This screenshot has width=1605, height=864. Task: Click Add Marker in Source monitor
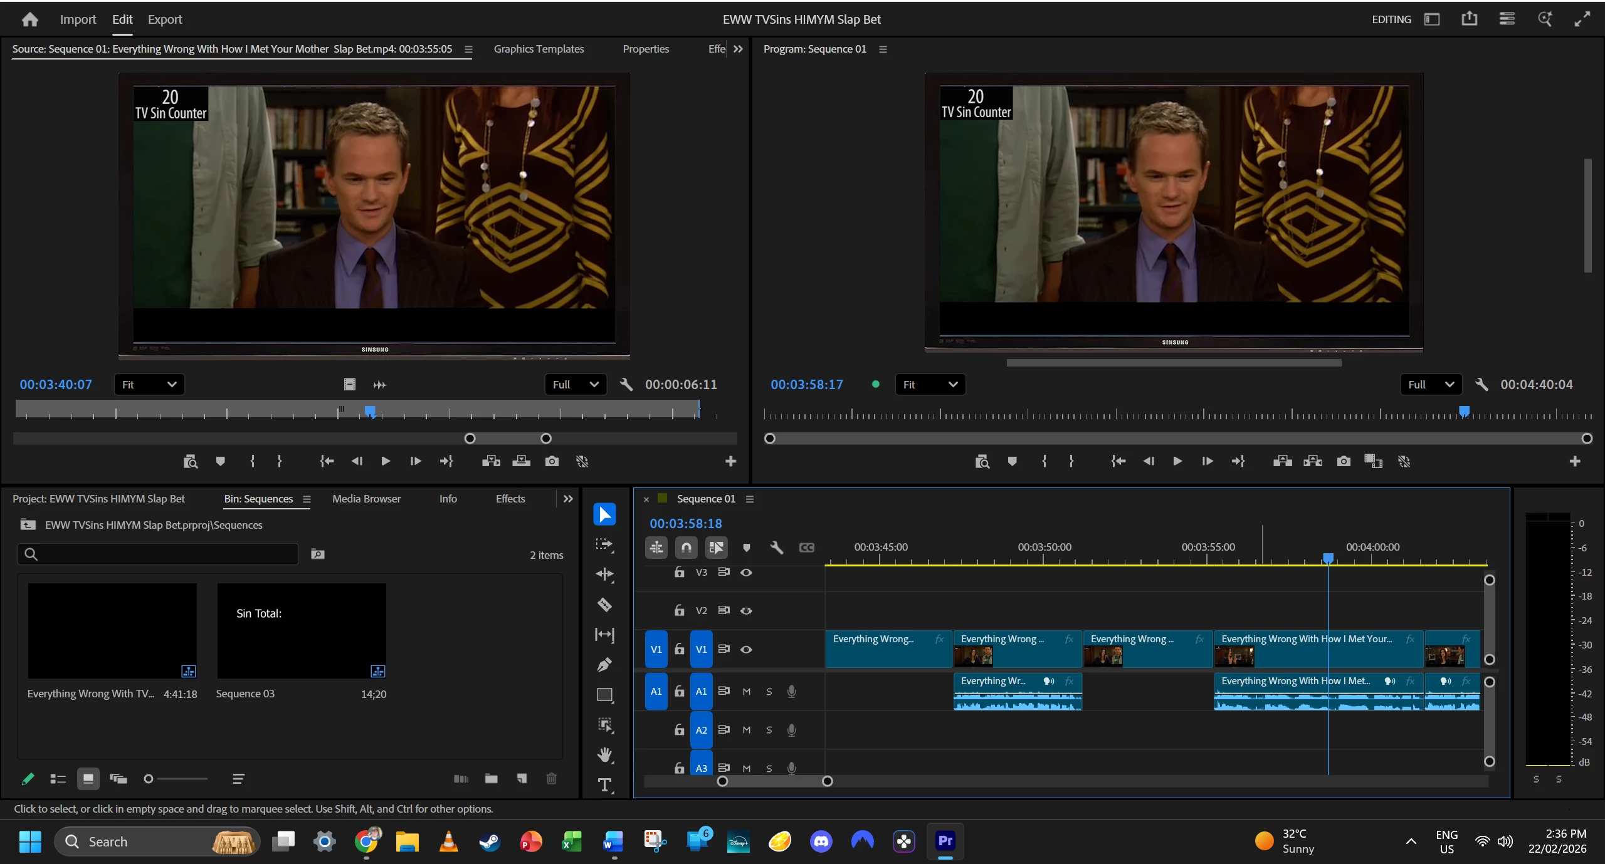point(220,462)
